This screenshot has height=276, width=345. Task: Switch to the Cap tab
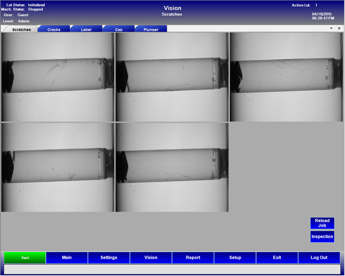118,30
